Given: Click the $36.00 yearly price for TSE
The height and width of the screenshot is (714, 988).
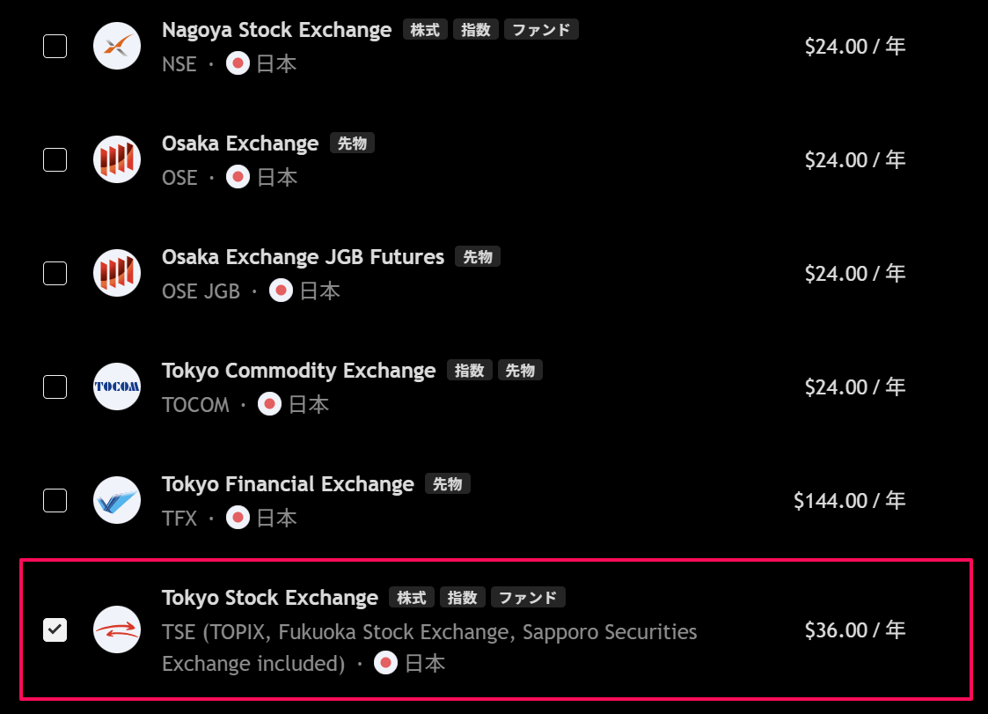Looking at the screenshot, I should pyautogui.click(x=854, y=629).
